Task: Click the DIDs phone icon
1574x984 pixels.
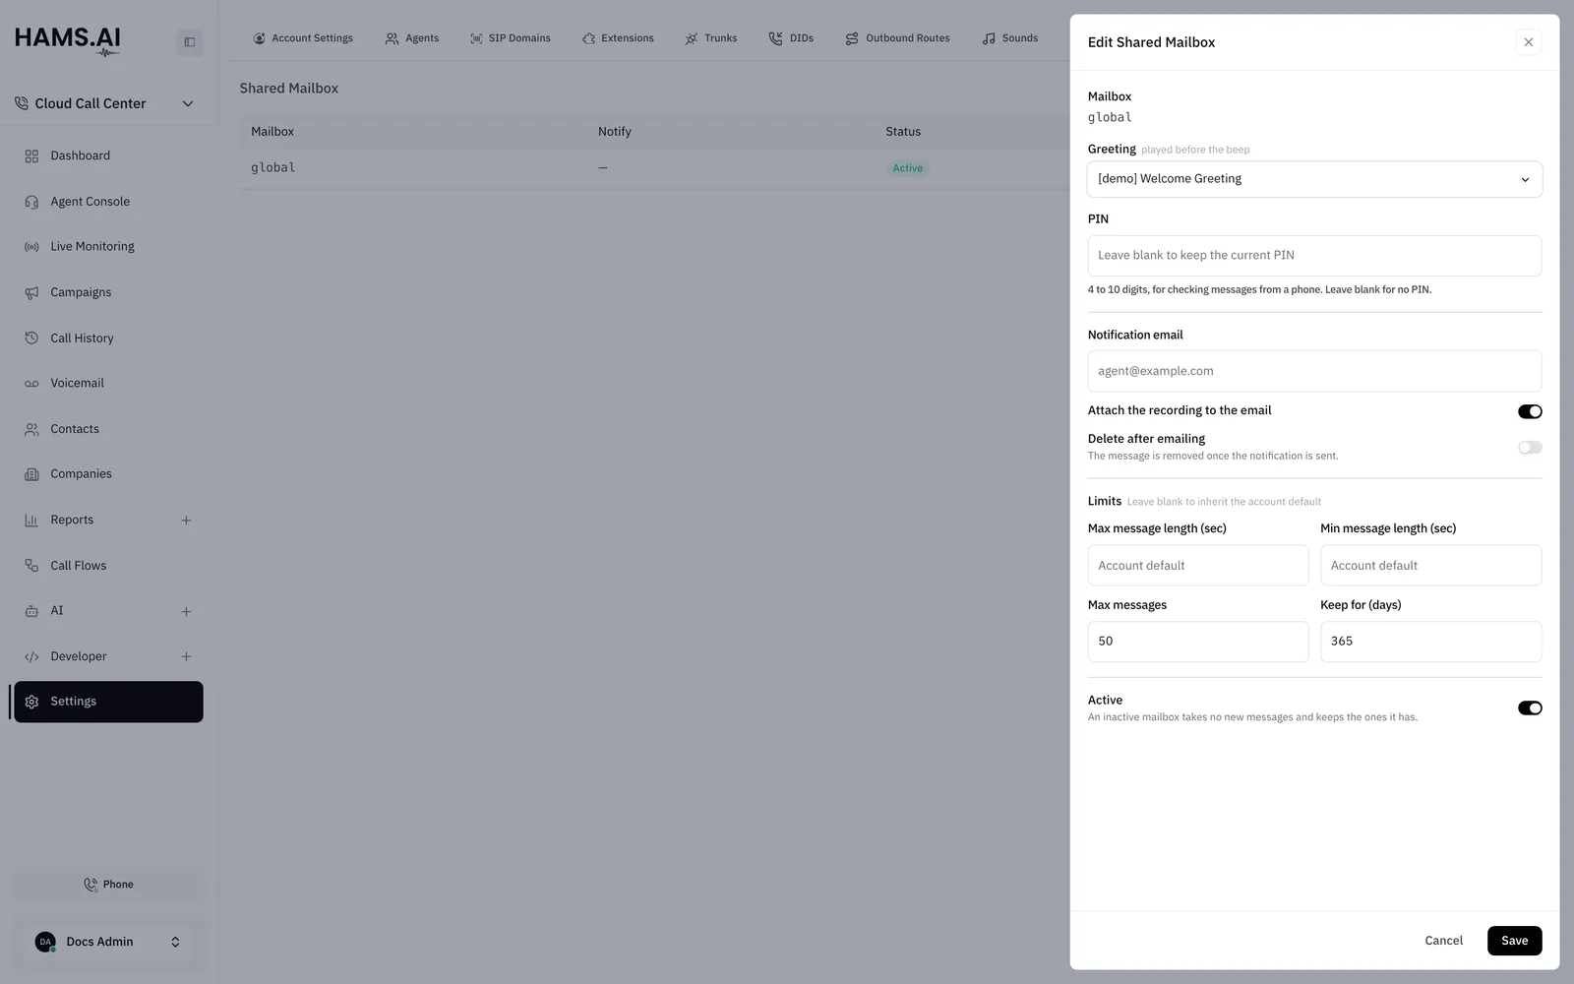Action: 775,38
